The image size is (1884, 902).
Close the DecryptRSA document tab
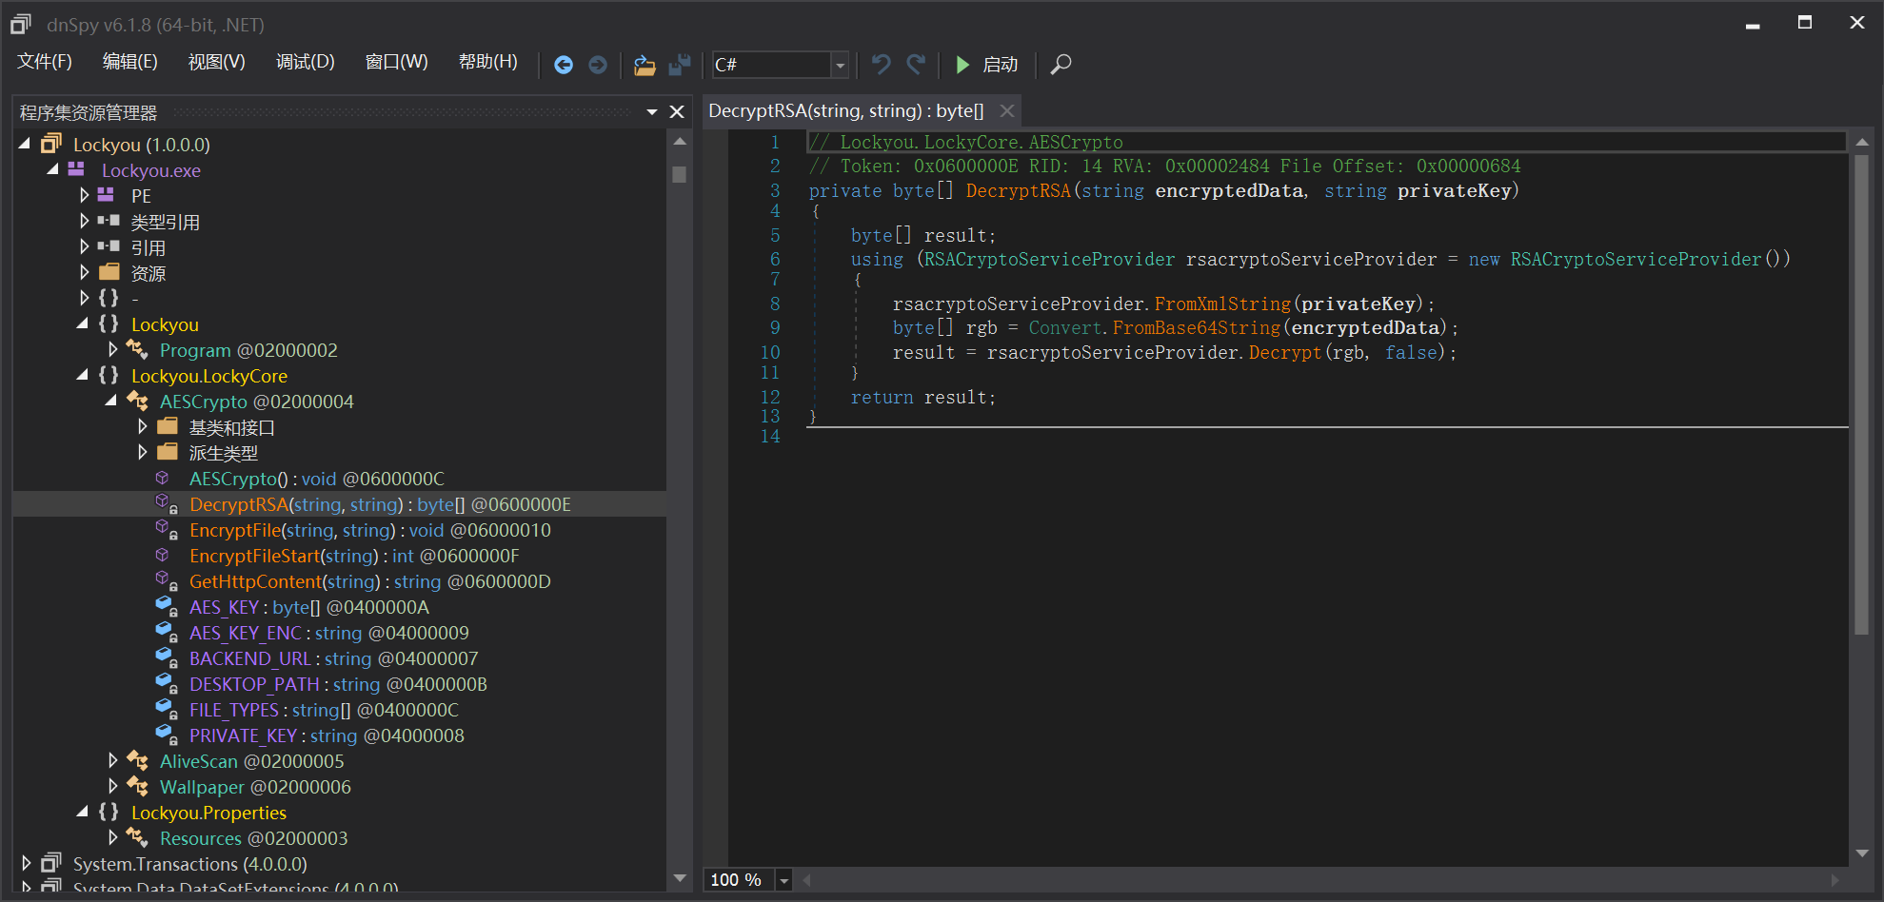coord(1007,111)
